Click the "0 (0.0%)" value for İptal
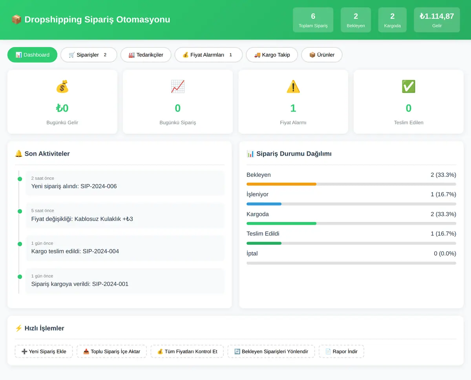471x380 pixels. coord(445,254)
